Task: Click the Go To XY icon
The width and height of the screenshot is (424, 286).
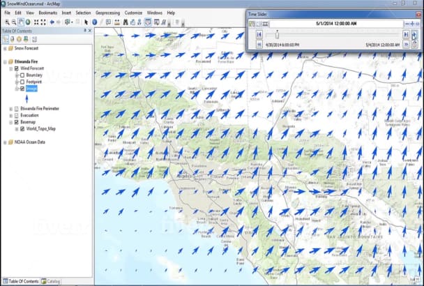Action: coord(139,22)
